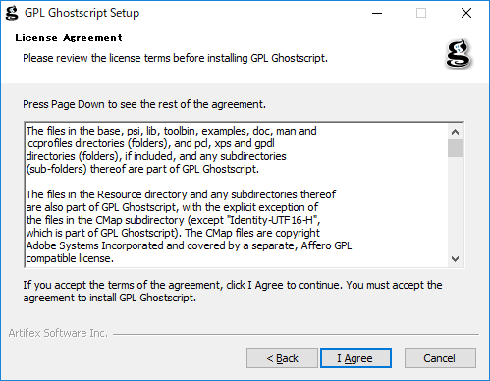490x381 pixels.
Task: Click the Ghostscript icon in the title bar
Action: tap(12, 13)
